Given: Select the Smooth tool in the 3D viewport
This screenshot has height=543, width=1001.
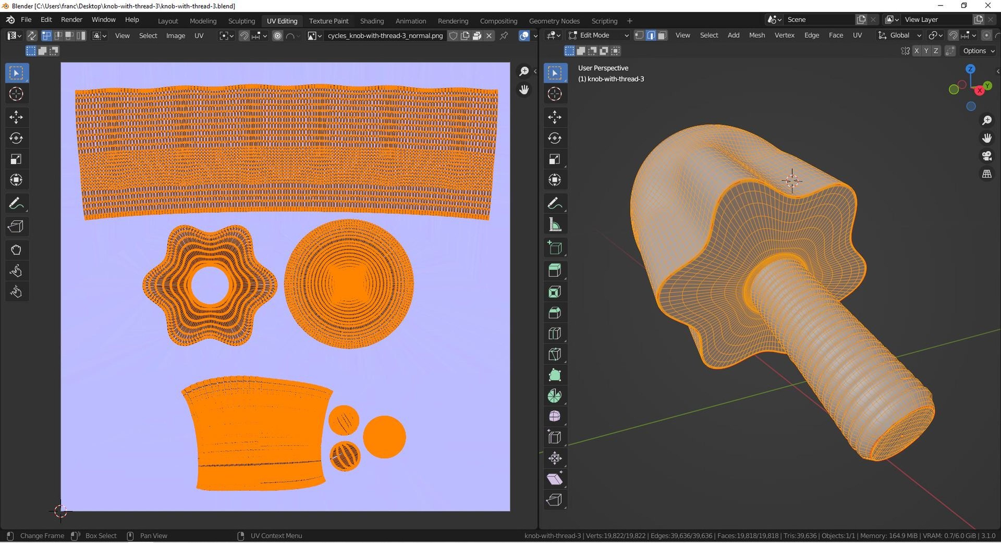Looking at the screenshot, I should click(x=555, y=416).
